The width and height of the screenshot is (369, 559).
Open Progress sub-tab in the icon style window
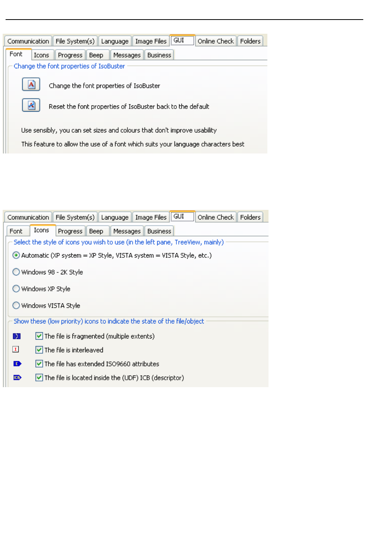pos(70,231)
